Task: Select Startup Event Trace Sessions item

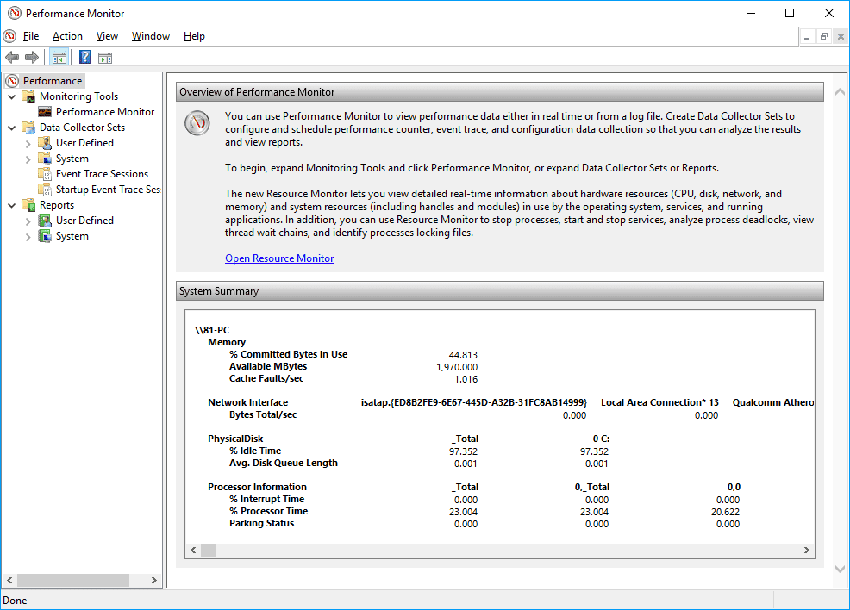Action: [108, 190]
